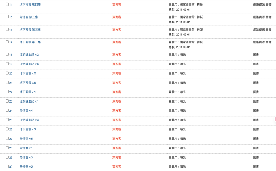This screenshot has height=171, width=276.
Task: Click author 東方客 on record 22
Action: point(117,92)
